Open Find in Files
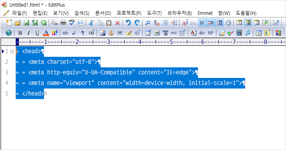Image resolution: width=286 pixels, height=150 pixels. (x=165, y=23)
